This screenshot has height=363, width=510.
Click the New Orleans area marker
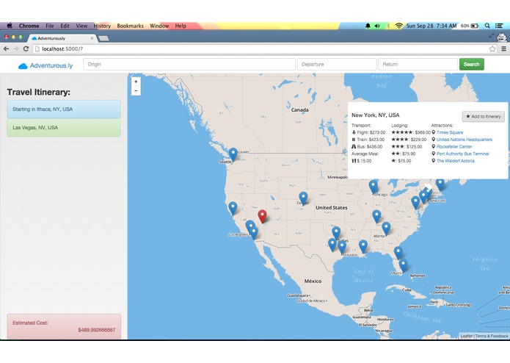click(x=363, y=246)
